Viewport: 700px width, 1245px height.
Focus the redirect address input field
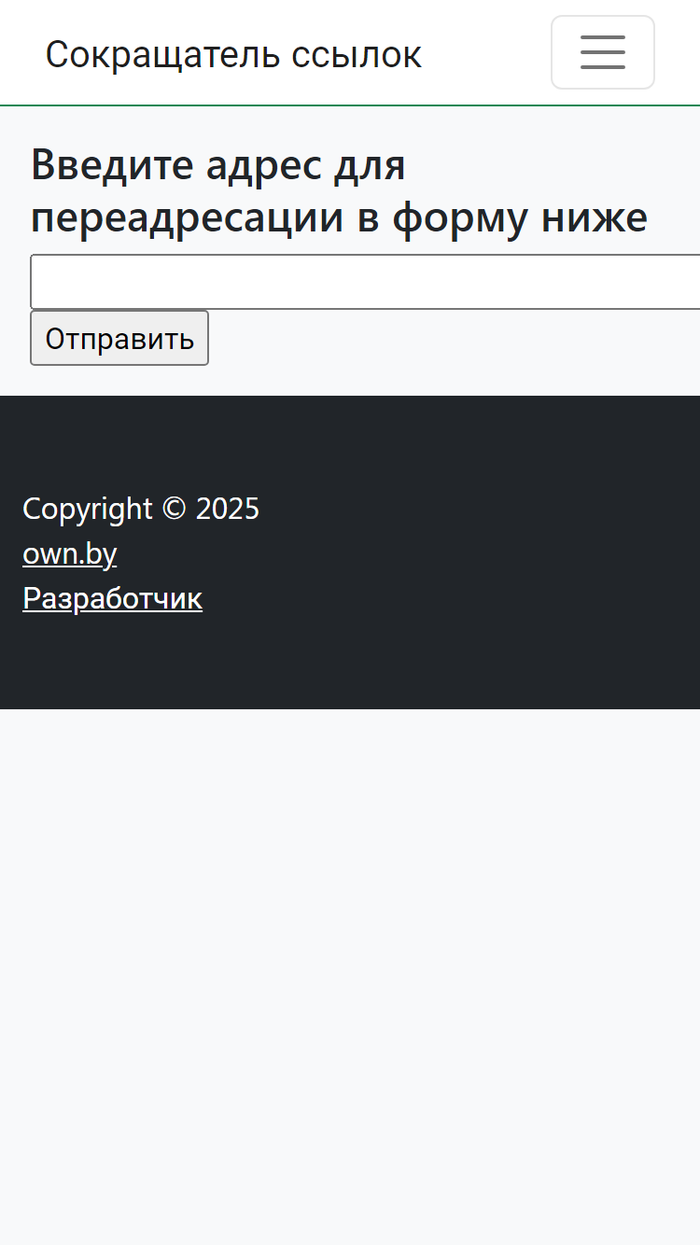point(365,282)
